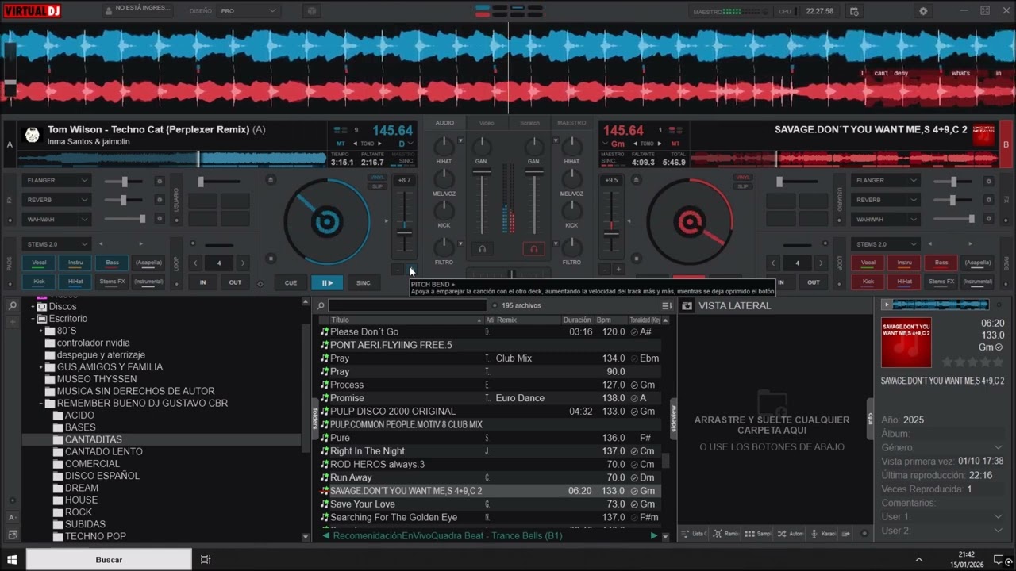Screen dimensions: 1016x571
Task: Click play/pause button on deck A
Action: 327,282
